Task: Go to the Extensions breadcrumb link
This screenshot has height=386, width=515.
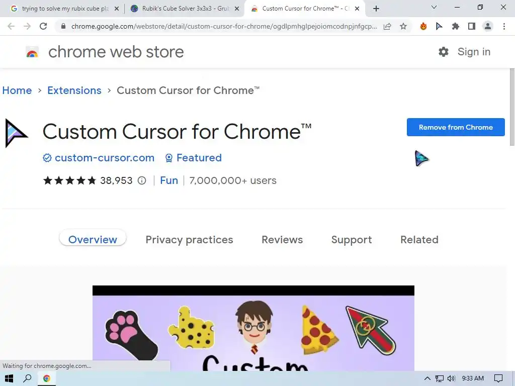Action: (74, 90)
